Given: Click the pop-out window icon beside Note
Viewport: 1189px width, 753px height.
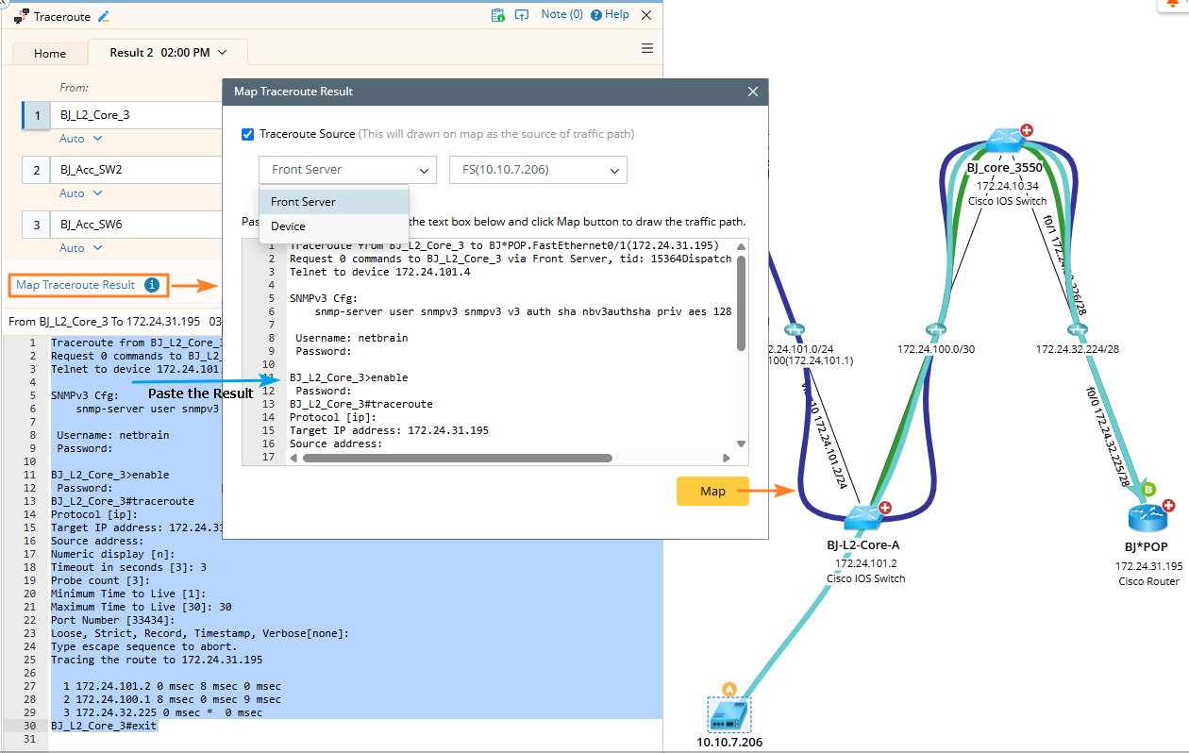Looking at the screenshot, I should [x=521, y=15].
